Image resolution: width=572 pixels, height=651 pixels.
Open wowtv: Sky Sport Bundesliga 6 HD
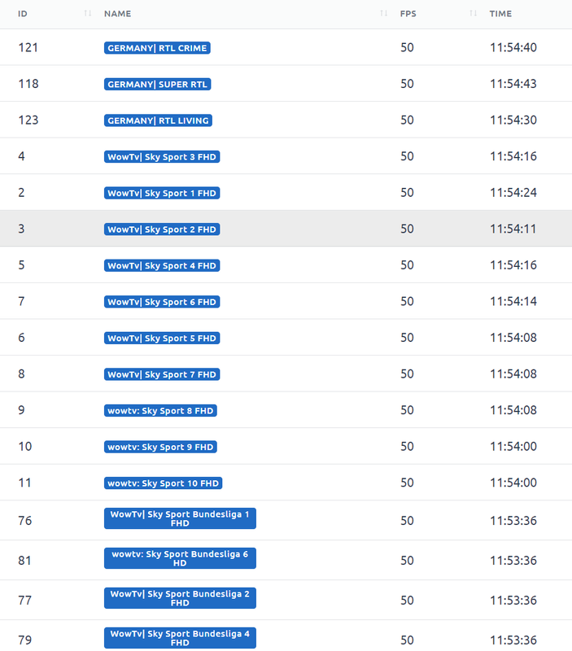point(180,558)
